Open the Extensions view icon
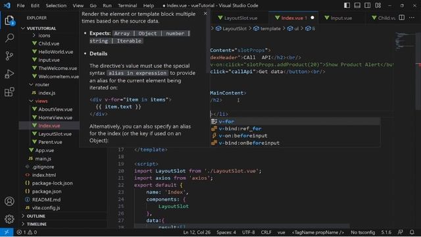This screenshot has width=421, height=237. (x=9, y=92)
